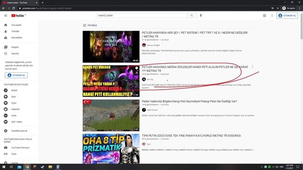This screenshot has width=303, height=170.
Task: Click the sidebar OTURUM AÇ button
Action: coord(16,75)
